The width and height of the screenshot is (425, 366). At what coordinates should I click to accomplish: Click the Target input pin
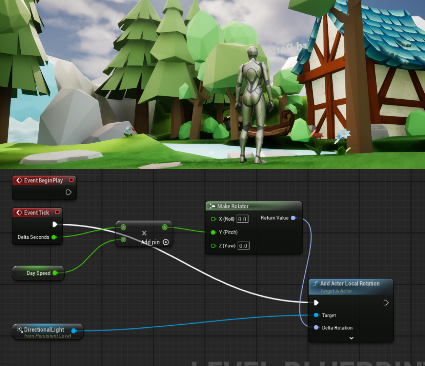click(x=316, y=315)
